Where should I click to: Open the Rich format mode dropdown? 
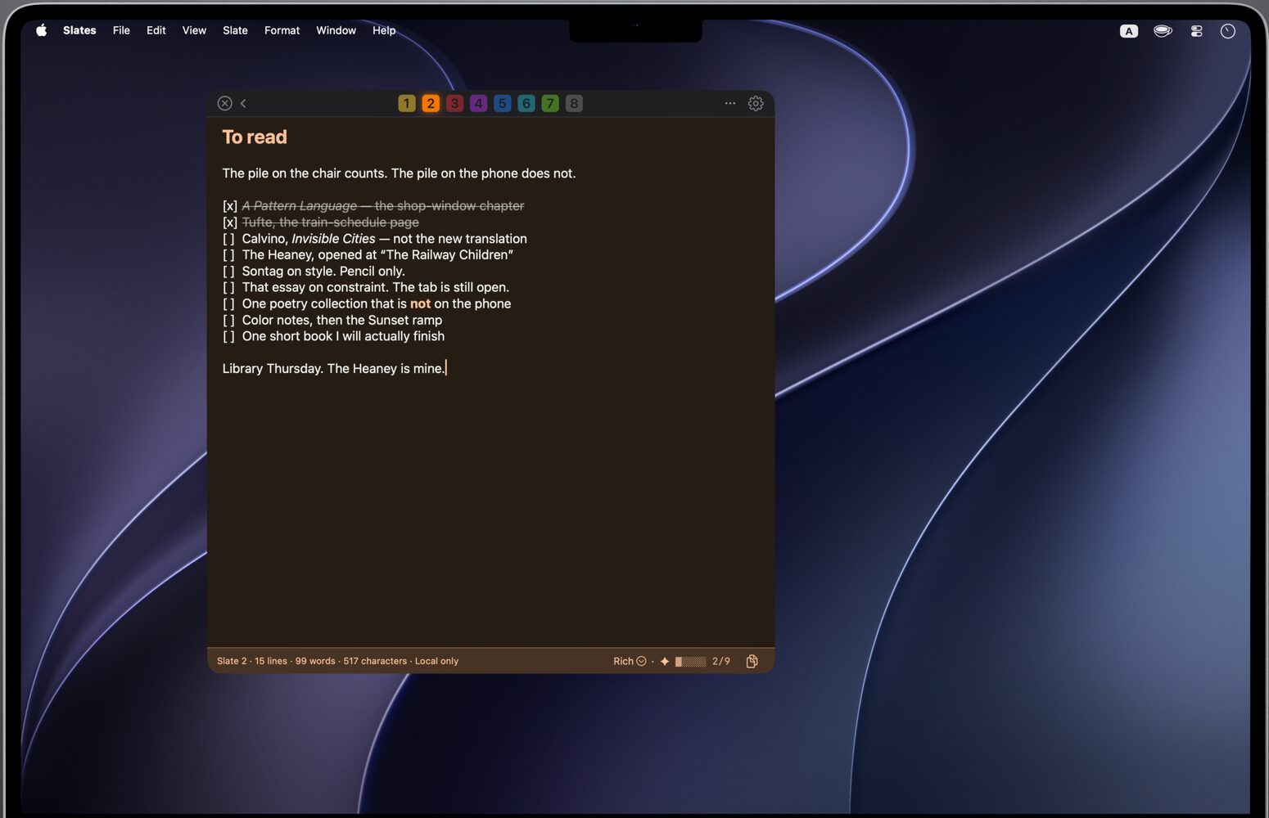click(x=630, y=661)
